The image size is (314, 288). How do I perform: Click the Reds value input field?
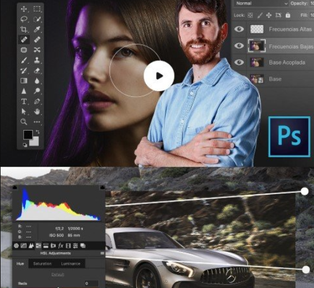[x=91, y=283]
